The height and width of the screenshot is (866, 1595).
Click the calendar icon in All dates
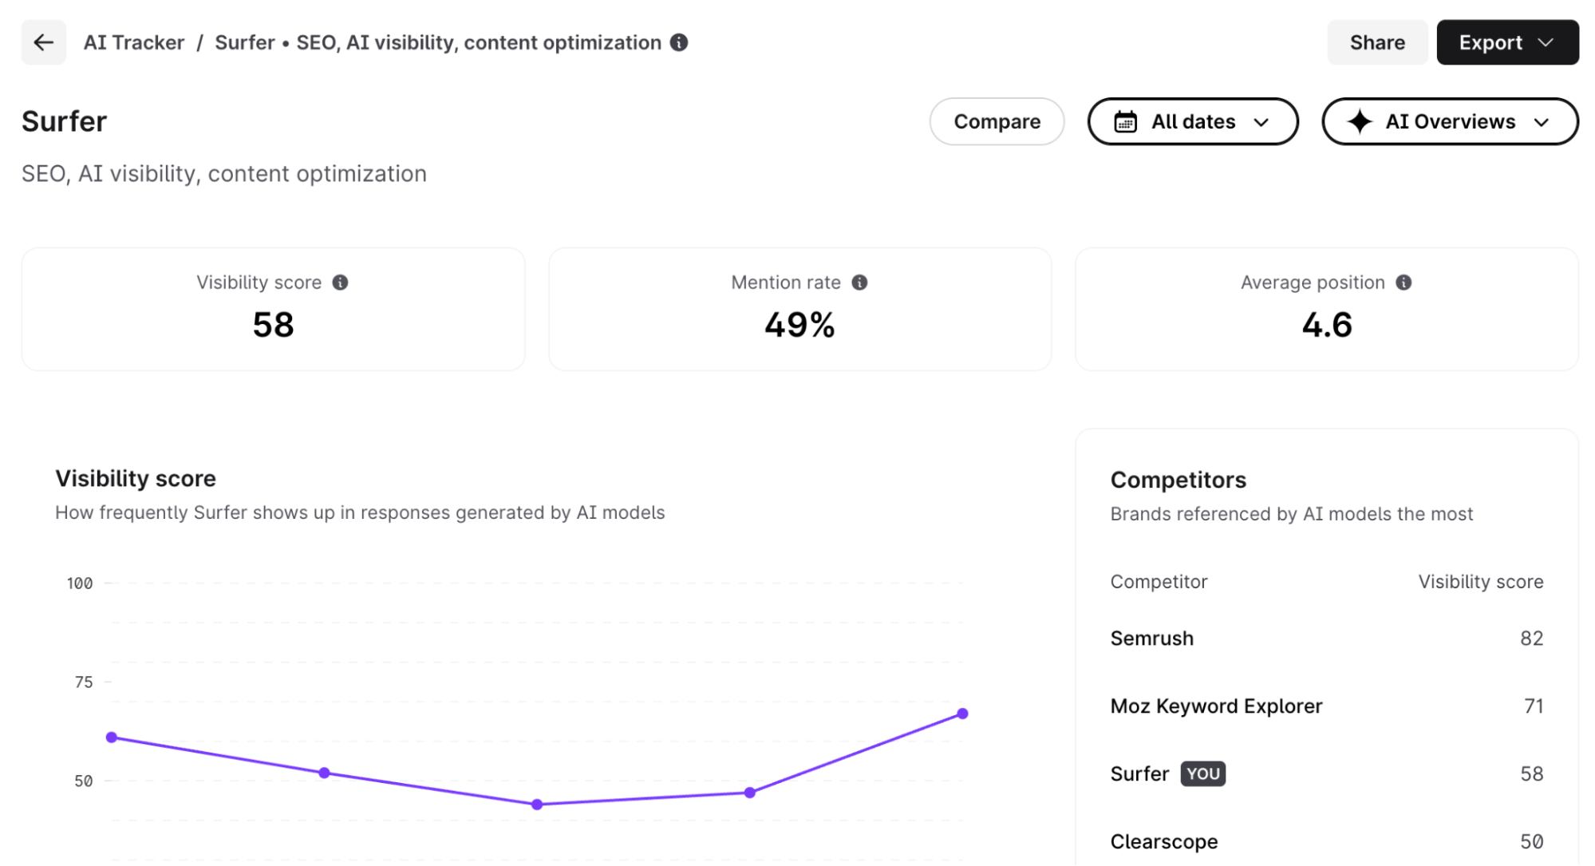click(x=1125, y=122)
